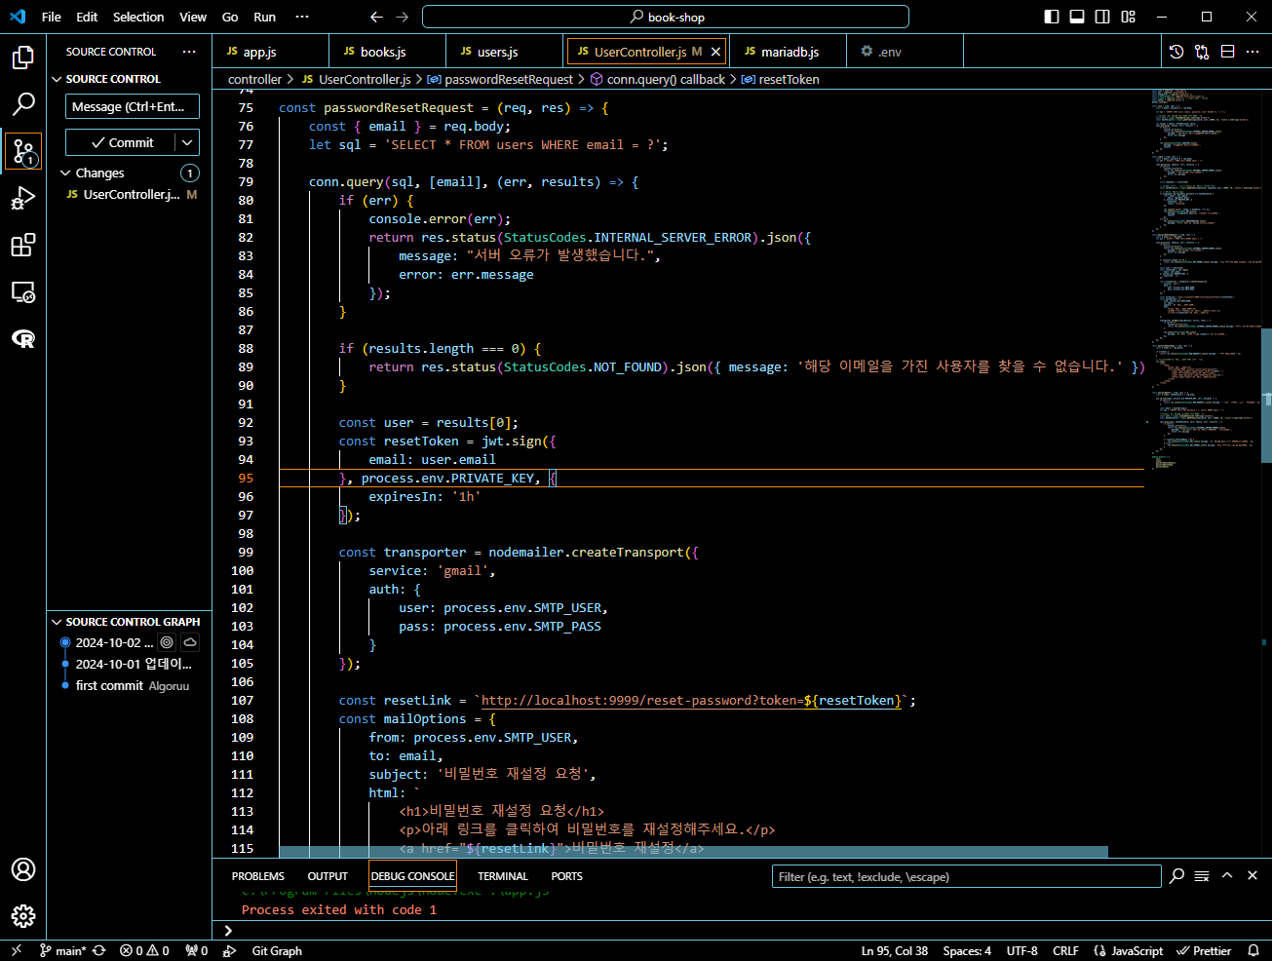This screenshot has width=1272, height=961.
Task: Close the bottom panel
Action: tap(1253, 876)
